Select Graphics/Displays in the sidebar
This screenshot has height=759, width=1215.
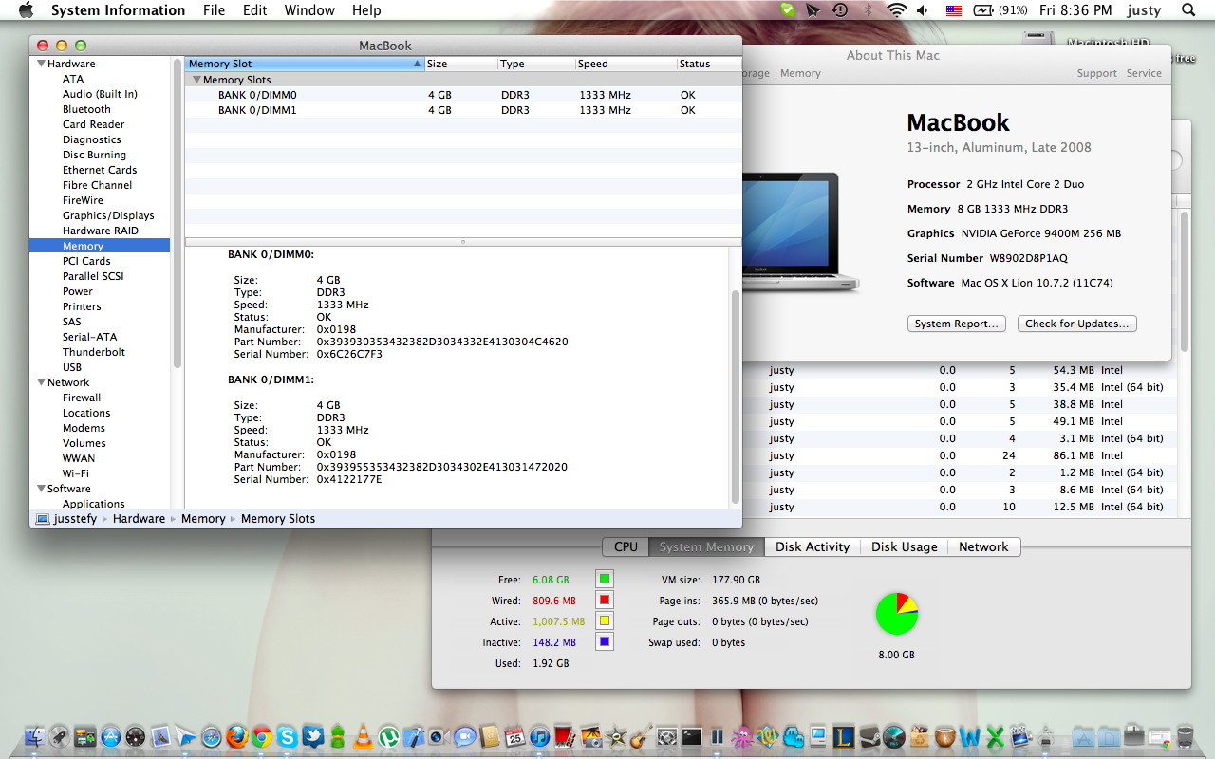point(108,215)
